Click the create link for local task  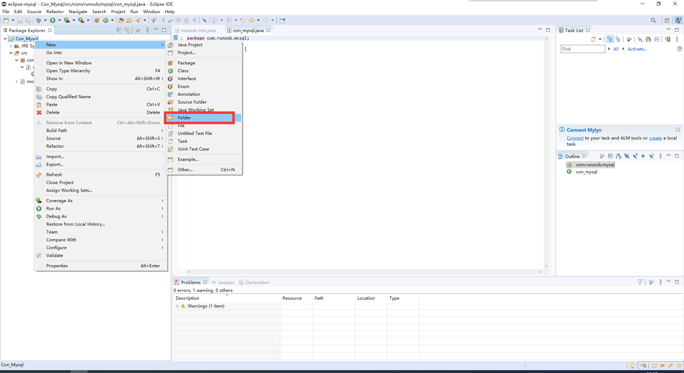pyautogui.click(x=655, y=138)
